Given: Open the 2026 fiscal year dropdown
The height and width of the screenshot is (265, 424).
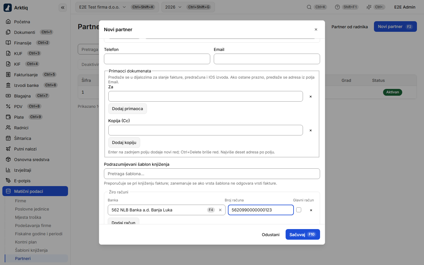Looking at the screenshot, I should click(x=188, y=7).
